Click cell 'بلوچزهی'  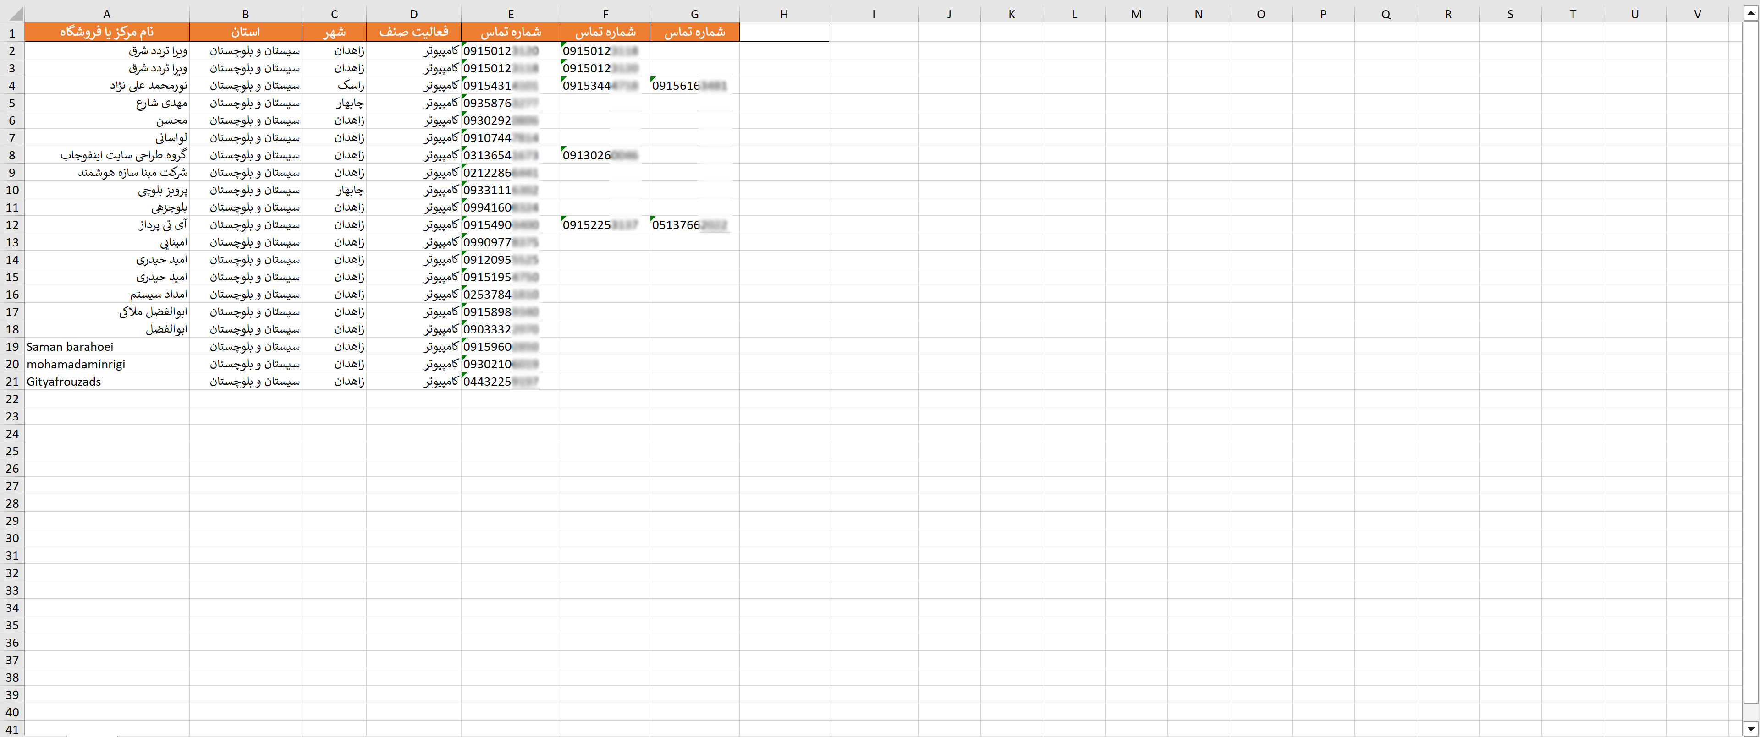click(x=107, y=207)
